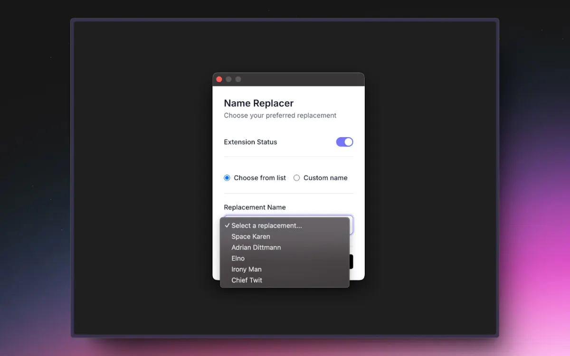Select Irony Man as the replacement name

coord(285,269)
